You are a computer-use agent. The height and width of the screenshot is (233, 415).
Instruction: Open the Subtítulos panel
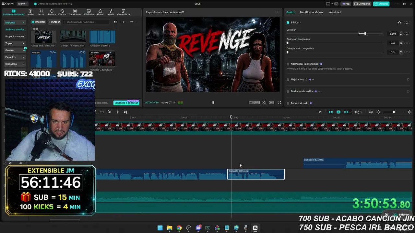coord(89,12)
